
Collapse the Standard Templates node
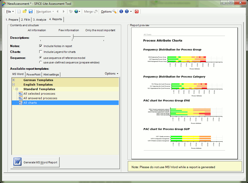pyautogui.click(x=17, y=89)
